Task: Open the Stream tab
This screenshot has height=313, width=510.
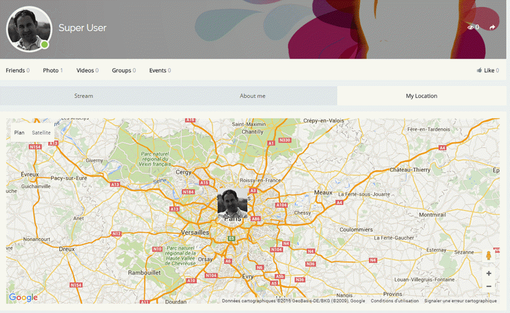Action: tap(84, 96)
